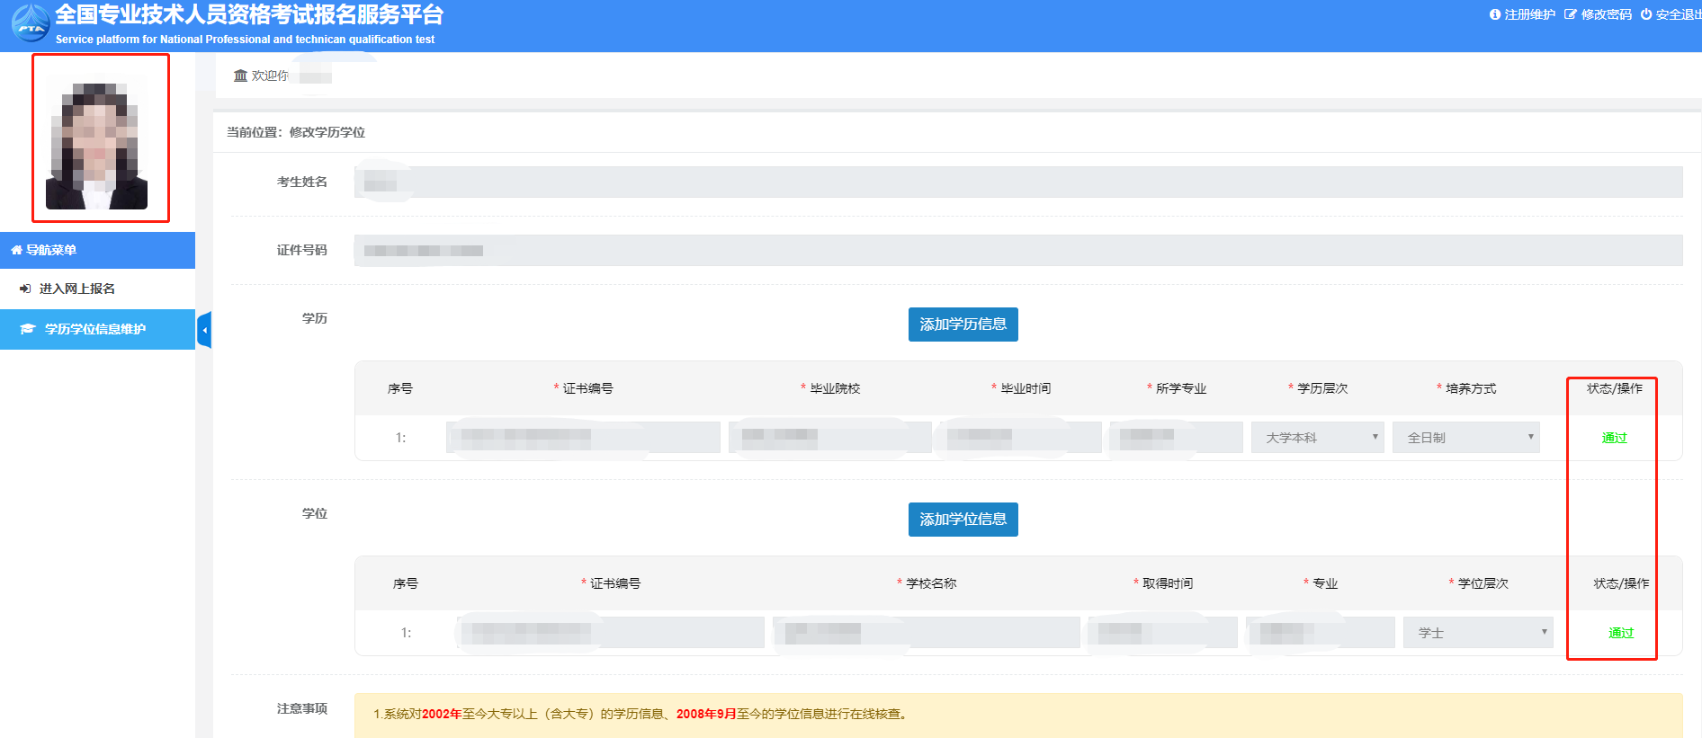
Task: Open the 学历层次 dropdown showing 大学本科
Action: 1317,438
